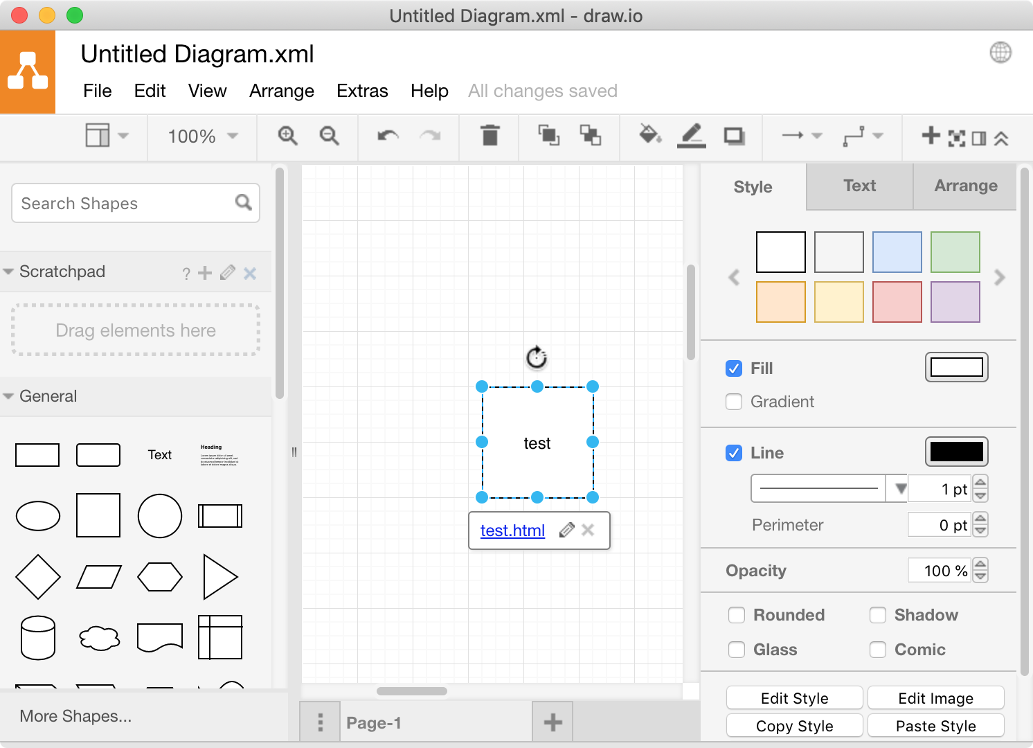
Task: Toggle the Gradient checkbox
Action: point(734,402)
